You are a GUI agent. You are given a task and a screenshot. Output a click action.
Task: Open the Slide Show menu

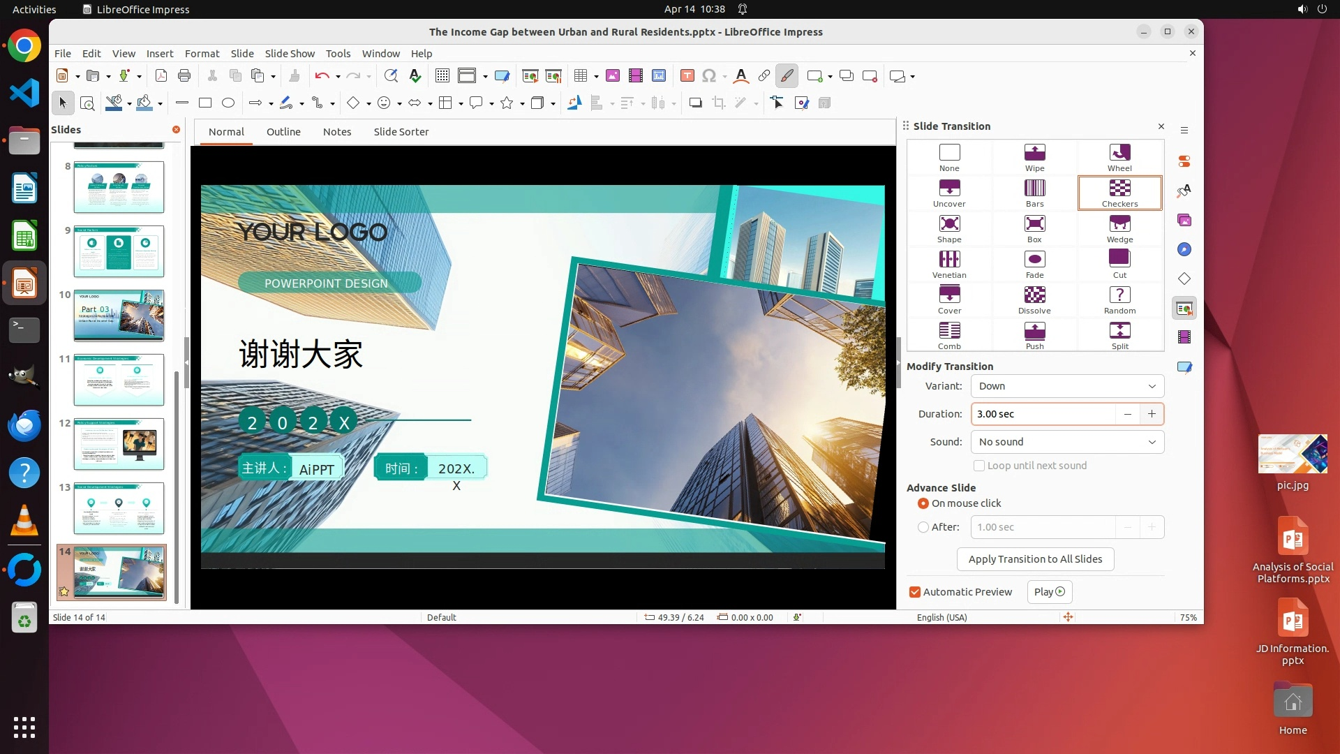pos(290,54)
